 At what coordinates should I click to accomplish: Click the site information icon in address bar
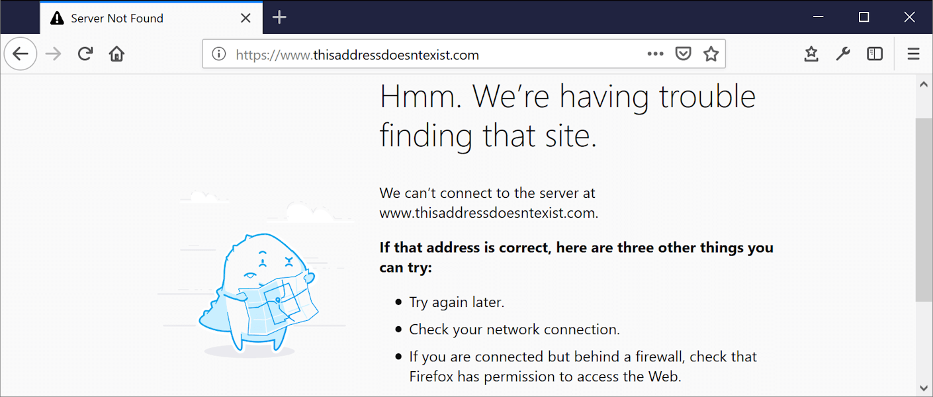[x=218, y=54]
